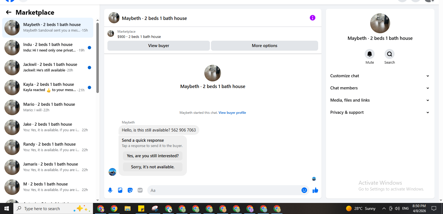Image resolution: width=443 pixels, height=214 pixels.
Task: Open the GIF picker
Action: [140, 190]
